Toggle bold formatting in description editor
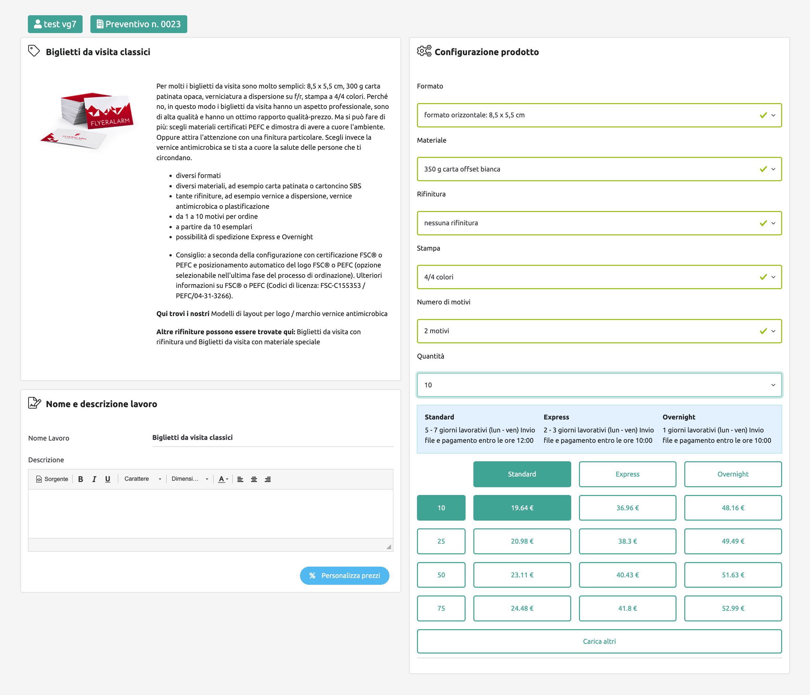The height and width of the screenshot is (695, 810). [81, 479]
